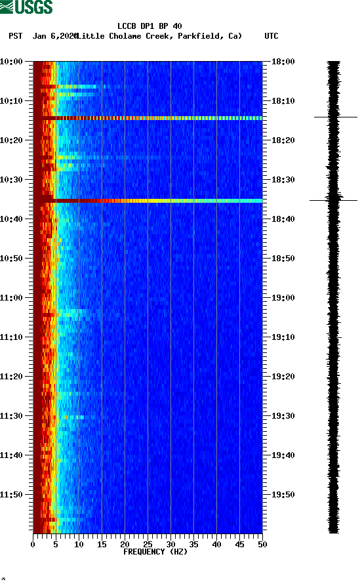The image size is (362, 586).
Task: Click the 30 Hz frequency tick label
Action: [171, 545]
